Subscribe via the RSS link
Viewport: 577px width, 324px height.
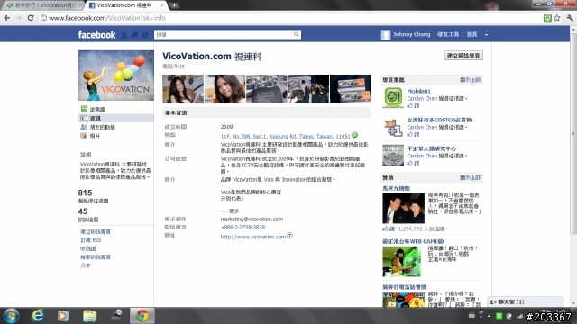[x=90, y=240]
